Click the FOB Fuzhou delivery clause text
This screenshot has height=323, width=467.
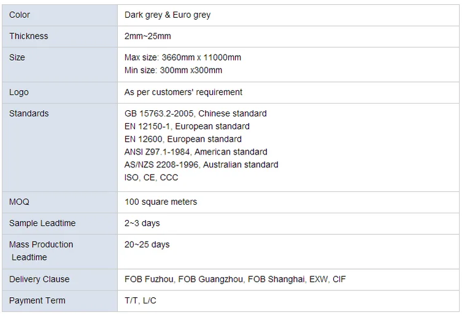coord(150,279)
